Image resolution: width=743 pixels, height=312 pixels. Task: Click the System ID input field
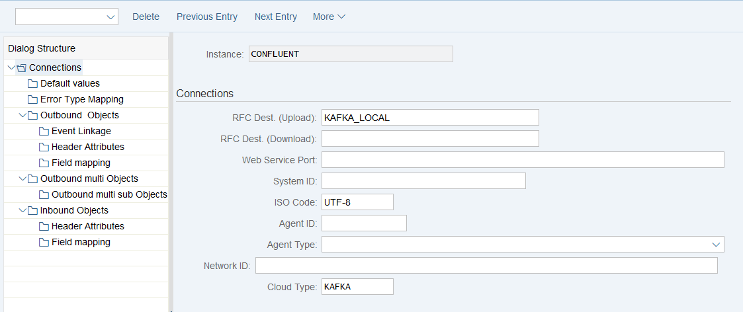coord(423,181)
